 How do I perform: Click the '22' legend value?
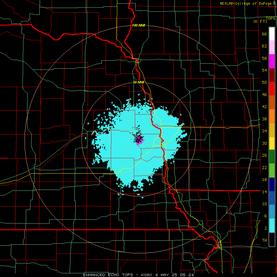coord(264,168)
